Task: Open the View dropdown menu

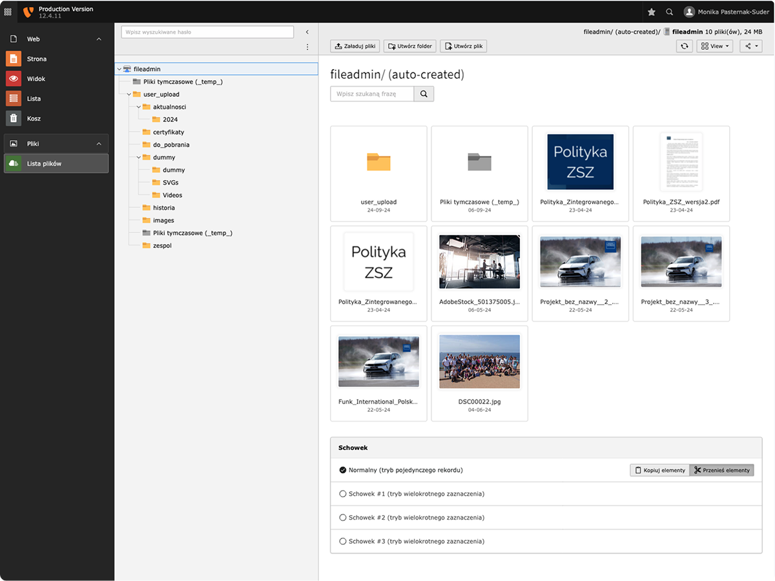Action: point(715,46)
